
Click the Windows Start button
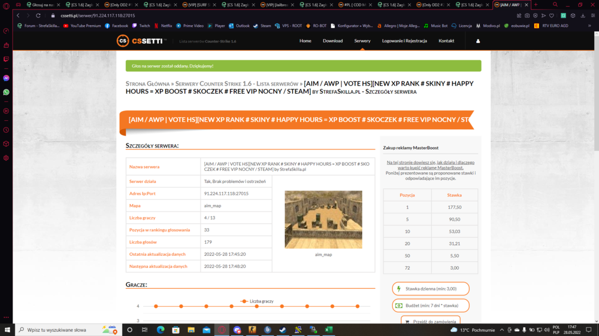pyautogui.click(x=7, y=330)
